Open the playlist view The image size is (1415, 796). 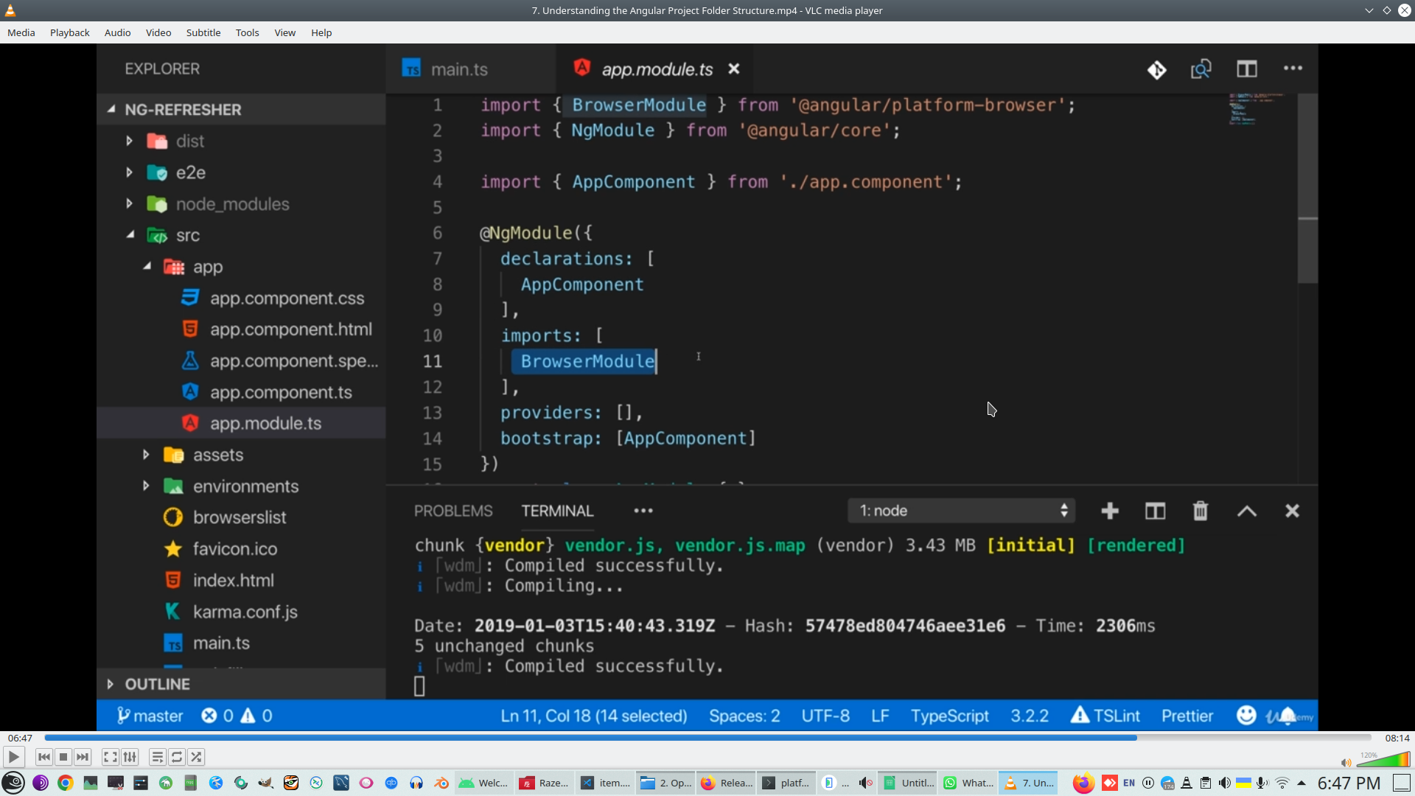[157, 757]
